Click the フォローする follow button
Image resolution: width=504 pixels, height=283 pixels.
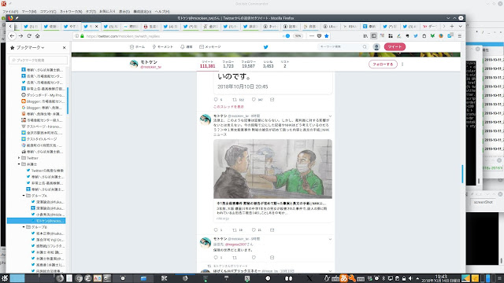click(x=383, y=64)
